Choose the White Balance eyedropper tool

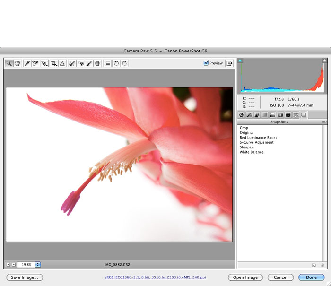pyautogui.click(x=27, y=63)
